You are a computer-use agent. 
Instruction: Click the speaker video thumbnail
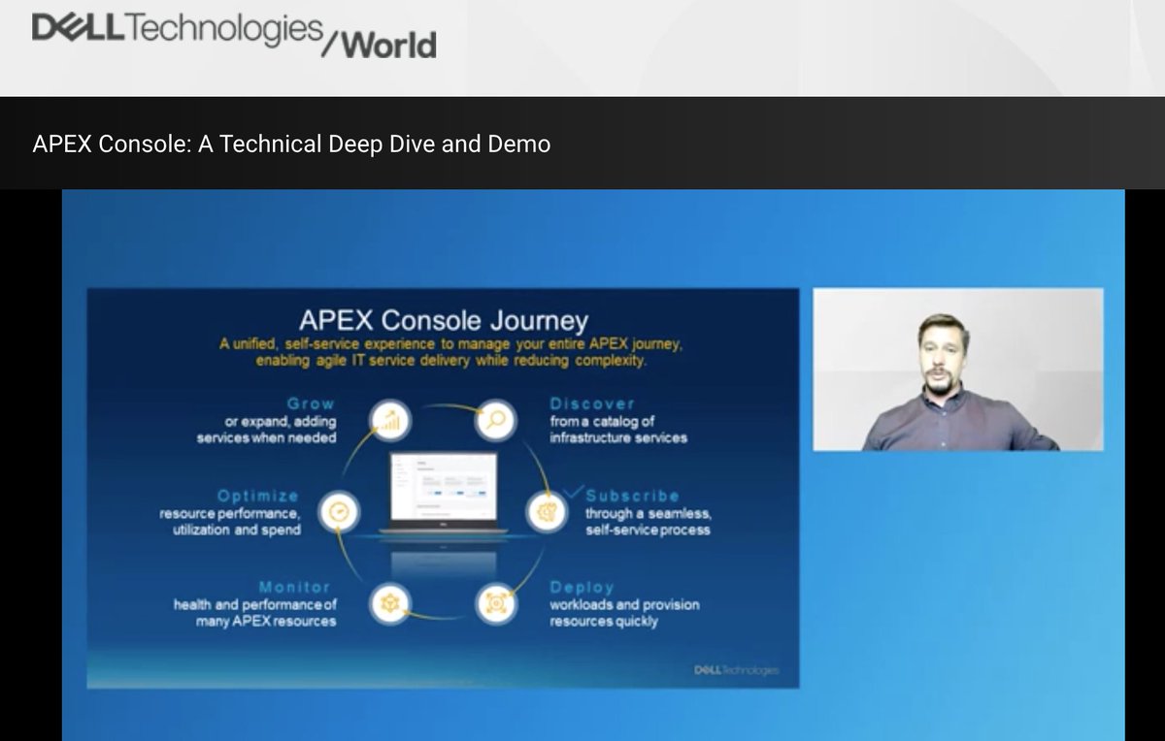[957, 369]
